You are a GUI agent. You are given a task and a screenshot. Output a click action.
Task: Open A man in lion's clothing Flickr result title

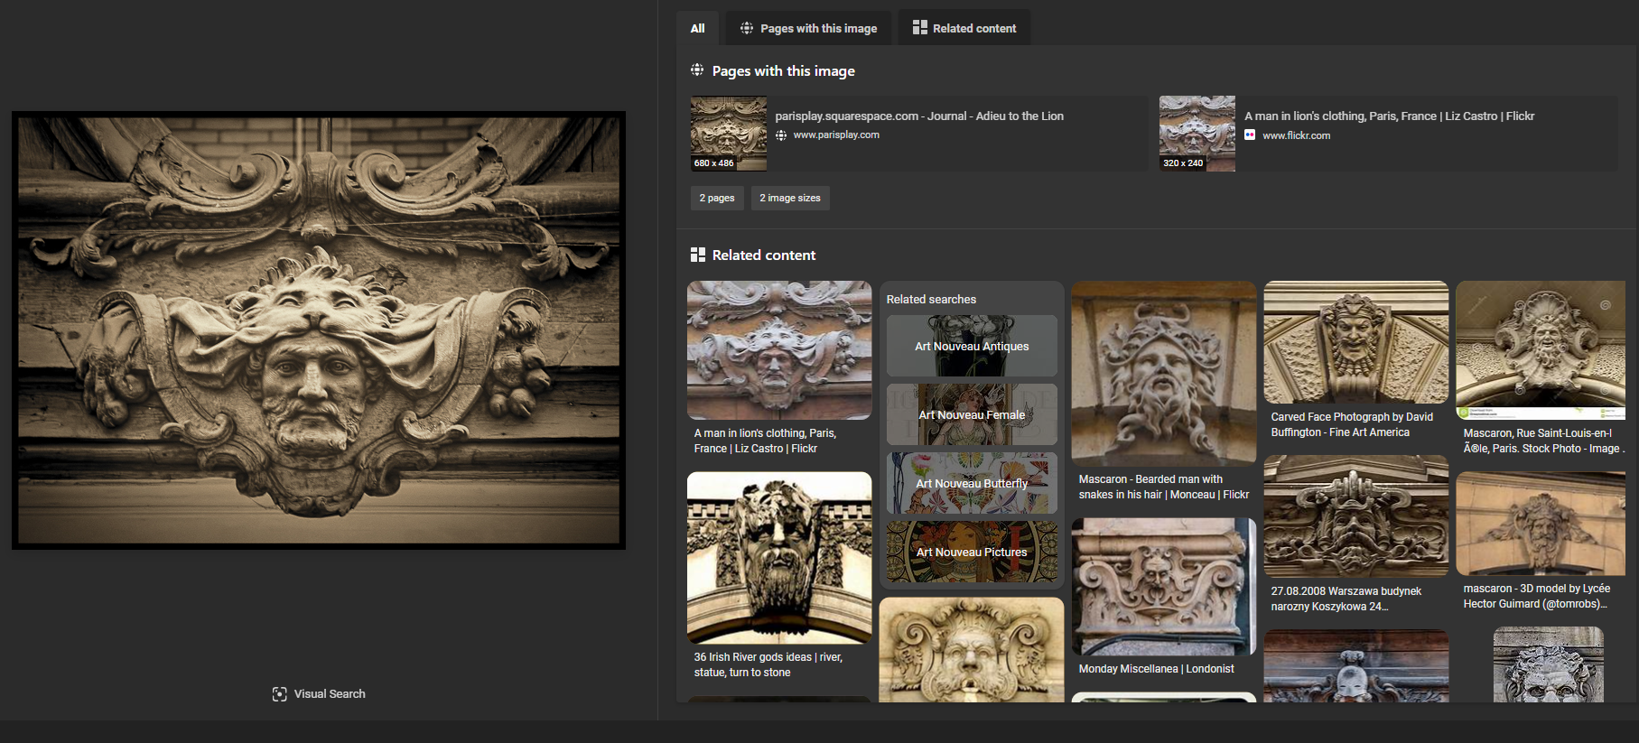pyautogui.click(x=1389, y=116)
